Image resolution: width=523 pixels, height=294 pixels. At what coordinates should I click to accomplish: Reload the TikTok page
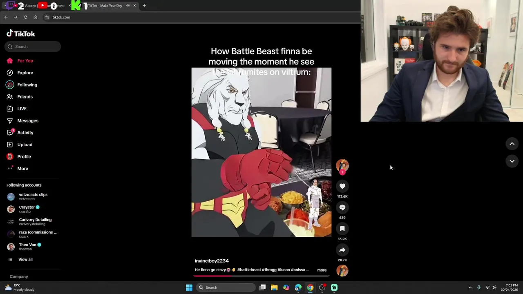click(x=25, y=17)
